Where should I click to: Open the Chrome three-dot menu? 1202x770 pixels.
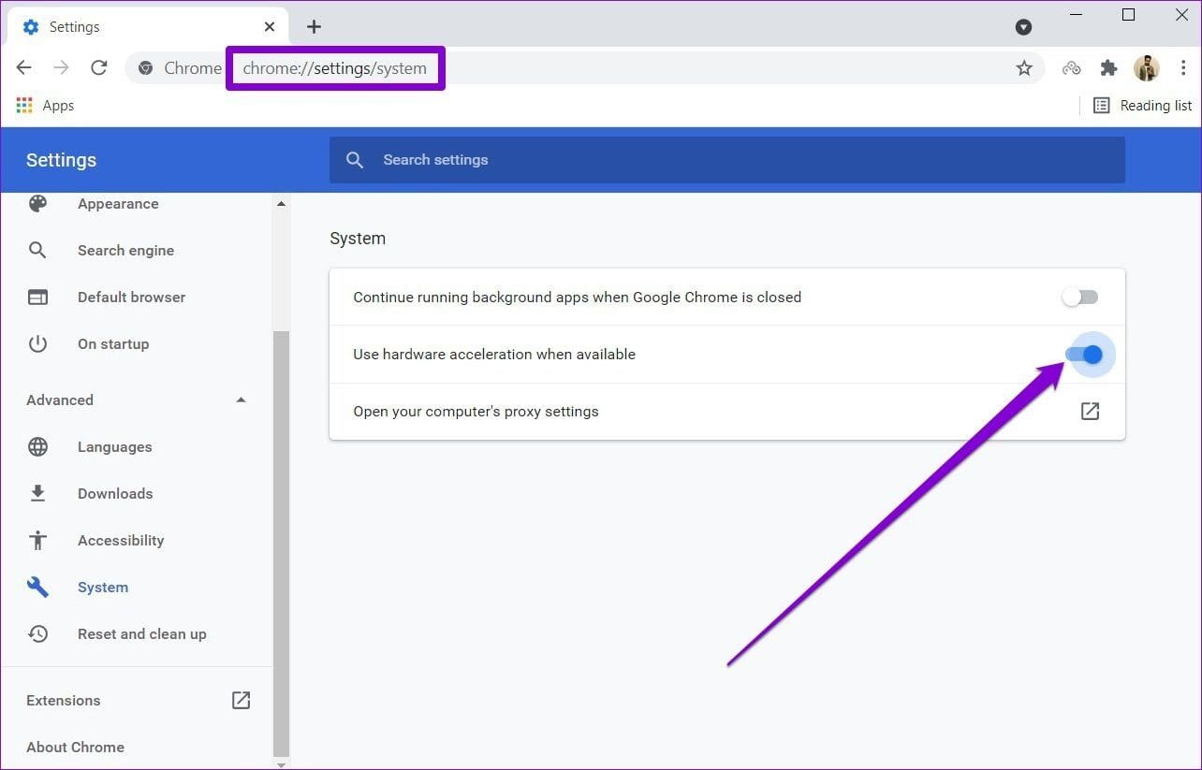pyautogui.click(x=1184, y=67)
